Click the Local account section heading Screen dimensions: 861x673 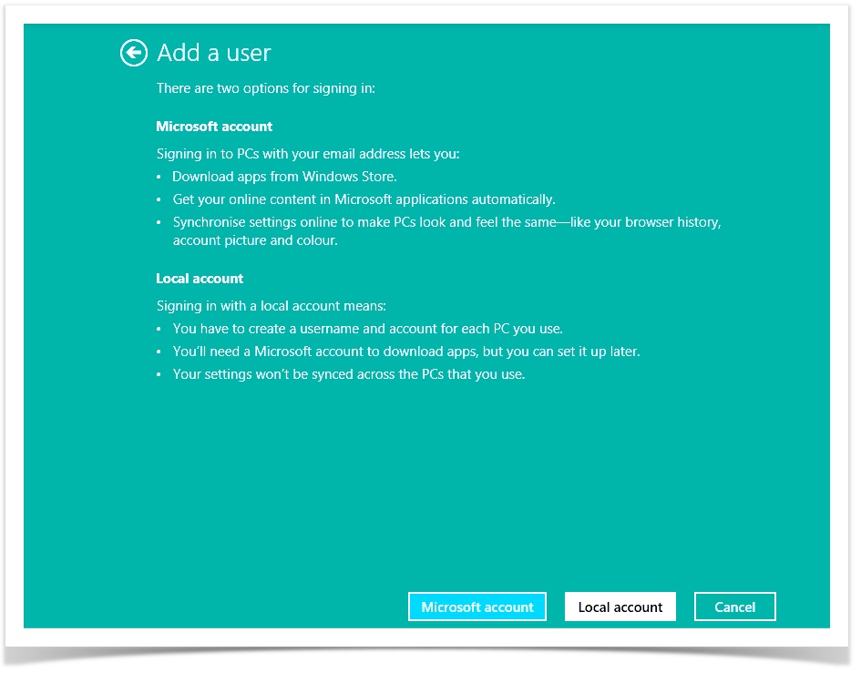click(200, 279)
